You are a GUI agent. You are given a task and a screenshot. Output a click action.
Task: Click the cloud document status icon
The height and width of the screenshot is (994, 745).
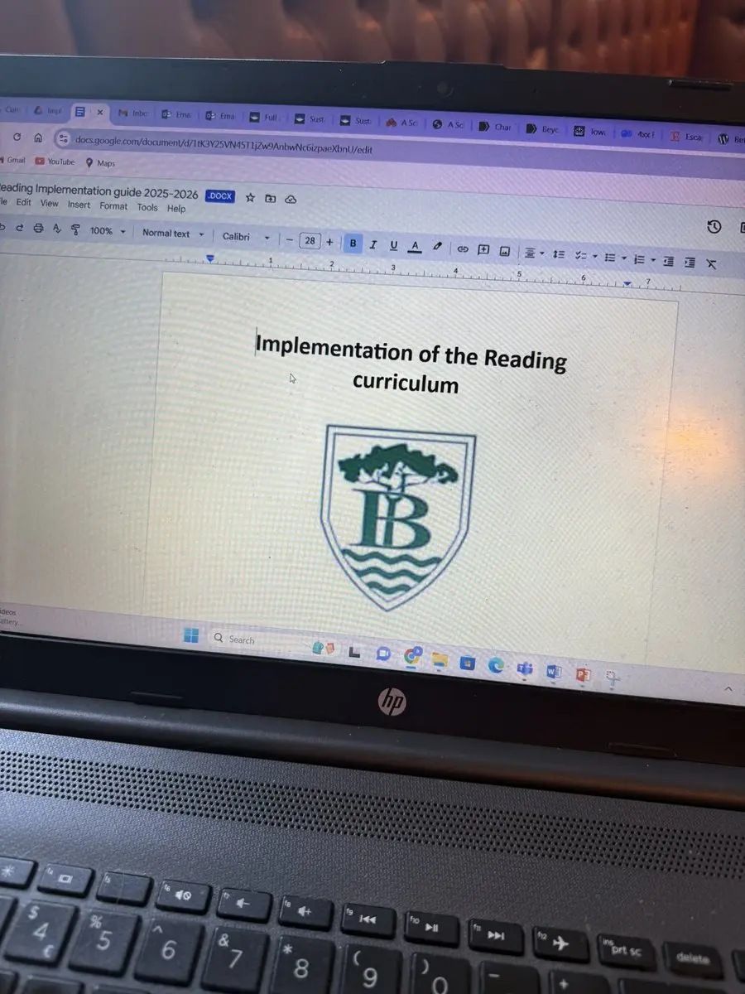click(291, 199)
